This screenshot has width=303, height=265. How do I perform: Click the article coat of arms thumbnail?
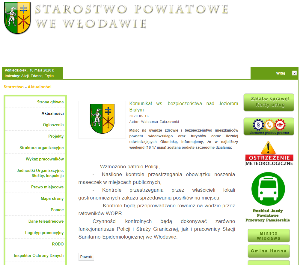point(102,120)
